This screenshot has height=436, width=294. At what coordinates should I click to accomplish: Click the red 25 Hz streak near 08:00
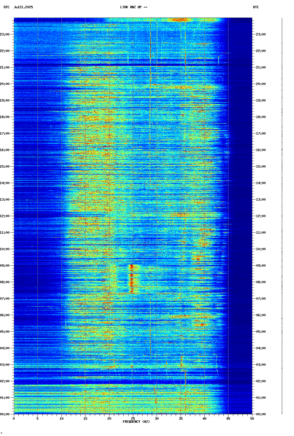click(132, 279)
